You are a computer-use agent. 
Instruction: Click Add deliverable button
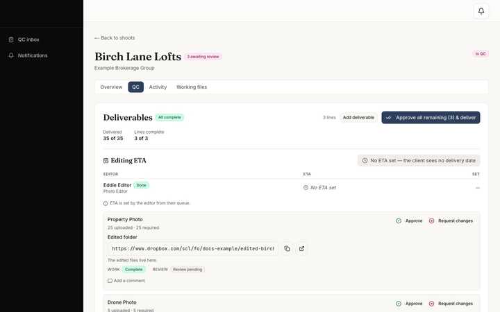pyautogui.click(x=358, y=117)
